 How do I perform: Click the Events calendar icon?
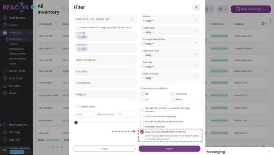click(x=5, y=25)
